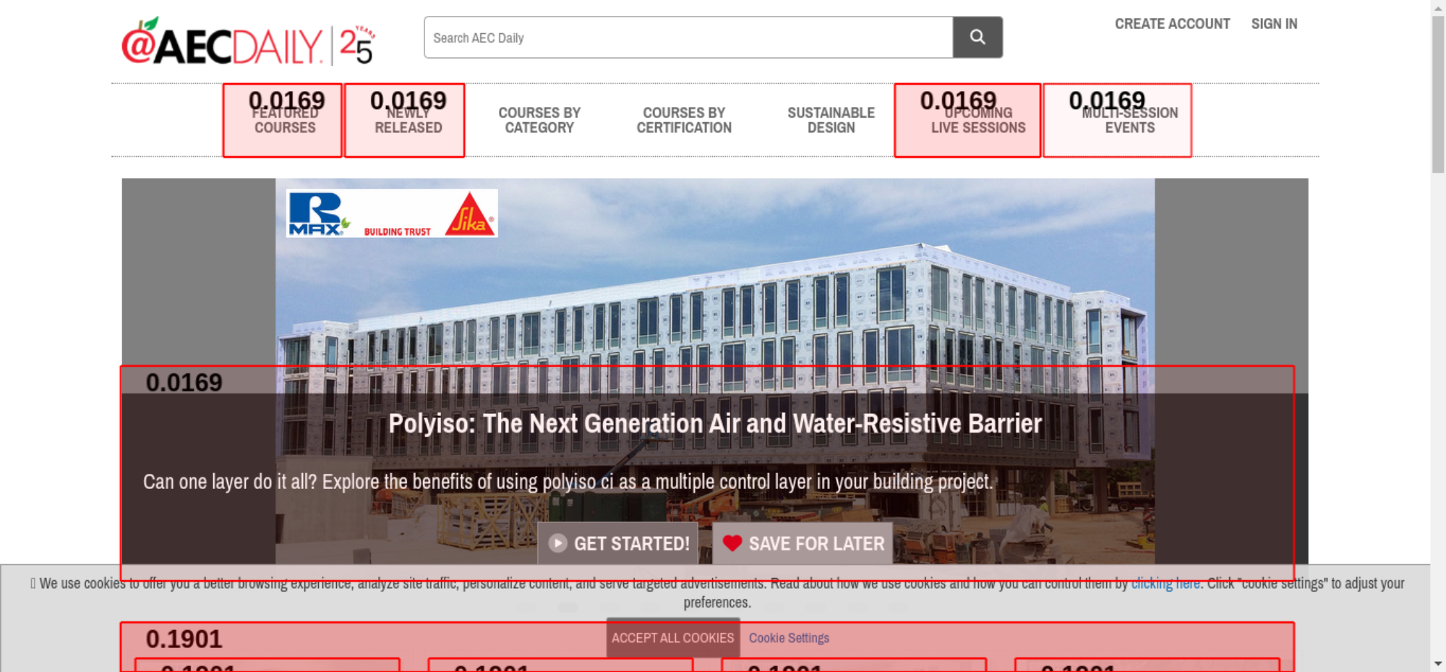Open Newly Released courses
Image resolution: width=1446 pixels, height=672 pixels.
coord(408,120)
